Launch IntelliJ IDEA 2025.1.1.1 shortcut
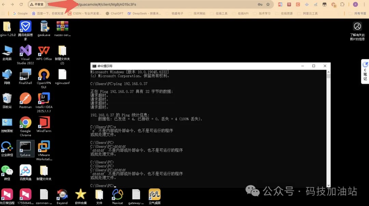Viewport: 369px width, 206px height. click(44, 102)
